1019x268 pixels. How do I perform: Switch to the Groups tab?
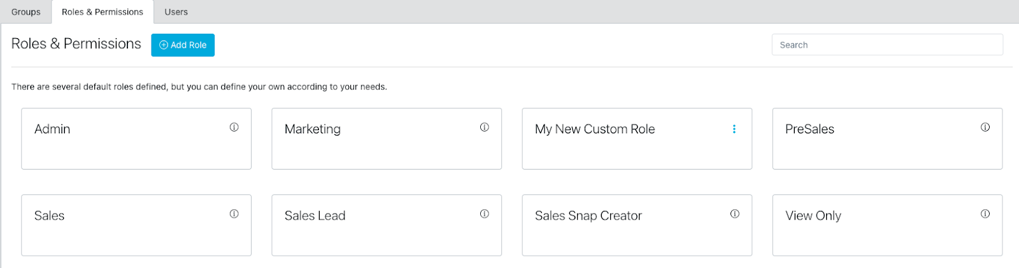pos(26,12)
